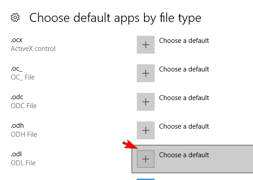Select "Choose a default" for OC_ File
The image size is (253, 180).
tap(184, 69)
